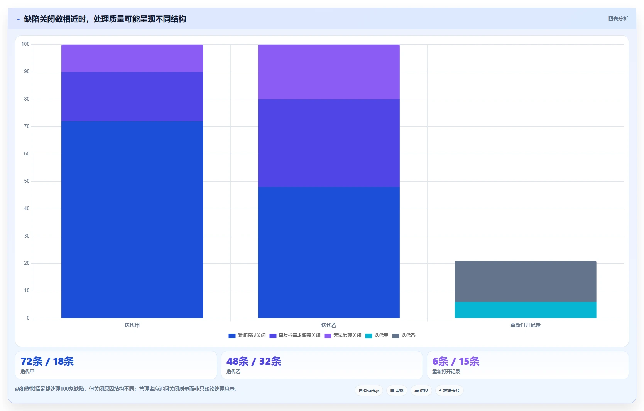The width and height of the screenshot is (644, 411).
Task: Click the blue 验证通过关闭 segment of the 迭代乙 bar
Action: click(329, 253)
